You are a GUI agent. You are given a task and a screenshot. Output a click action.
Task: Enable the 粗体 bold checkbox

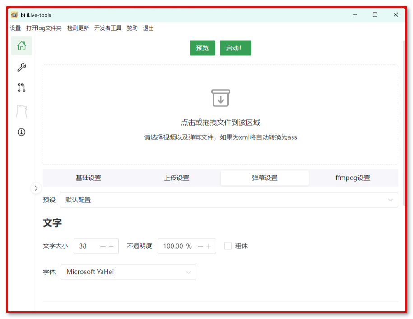tap(228, 246)
